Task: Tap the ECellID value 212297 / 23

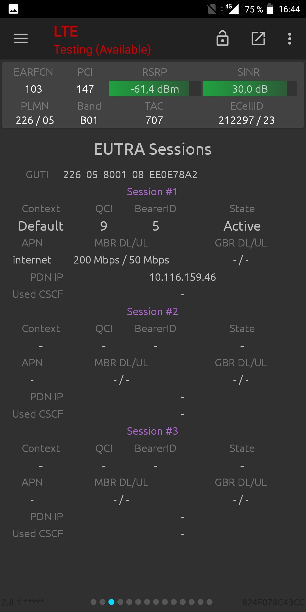Action: (247, 120)
